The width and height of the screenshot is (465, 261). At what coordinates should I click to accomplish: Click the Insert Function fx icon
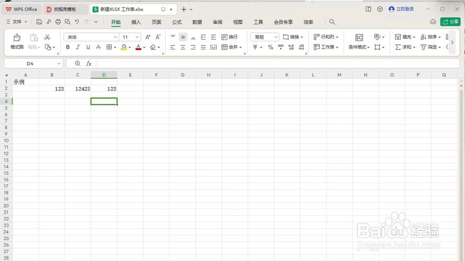[x=89, y=63]
